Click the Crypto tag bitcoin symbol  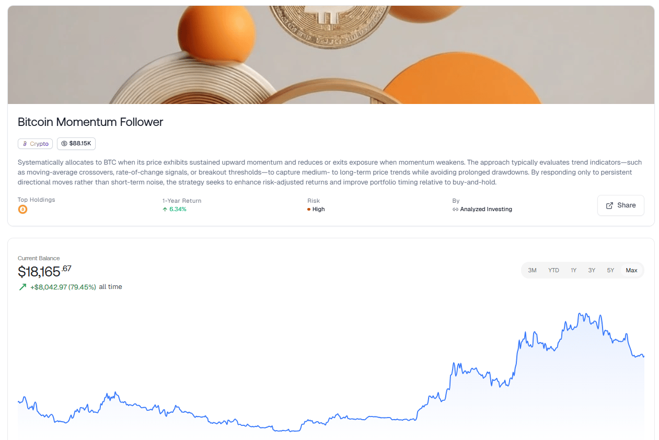pos(25,144)
